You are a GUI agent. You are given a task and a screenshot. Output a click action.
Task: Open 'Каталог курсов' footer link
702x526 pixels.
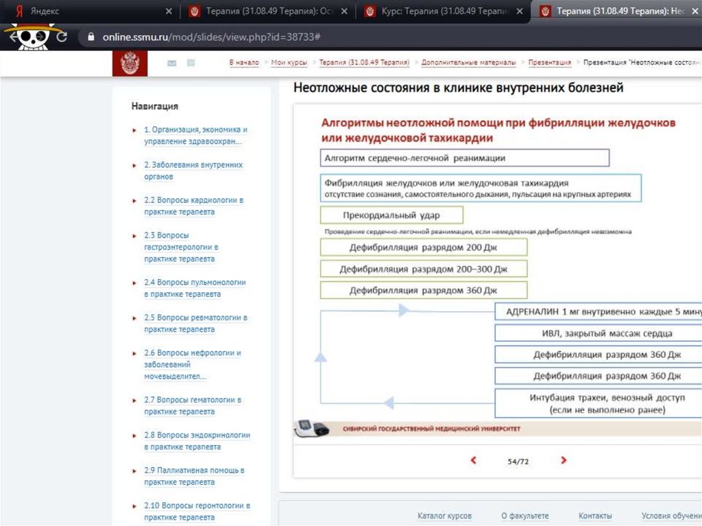(444, 516)
